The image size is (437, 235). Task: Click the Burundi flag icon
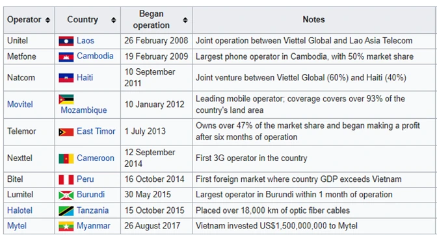coord(66,195)
